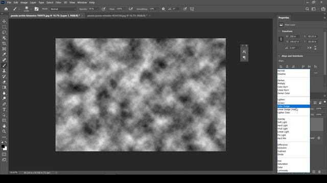Select the Crop tool
Screen dimensions: 327x183
[4, 43]
